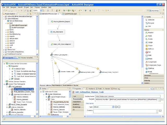The height and width of the screenshot is (125, 167).
Task: Collapse the Chief_Estimator participant node
Action: (7, 87)
